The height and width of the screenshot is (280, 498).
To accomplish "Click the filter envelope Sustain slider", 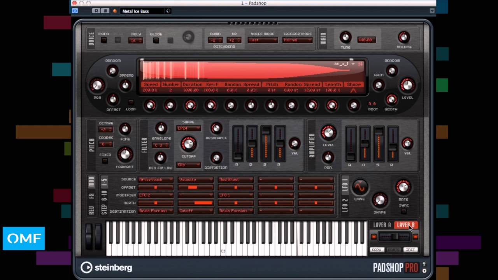I will point(266,143).
